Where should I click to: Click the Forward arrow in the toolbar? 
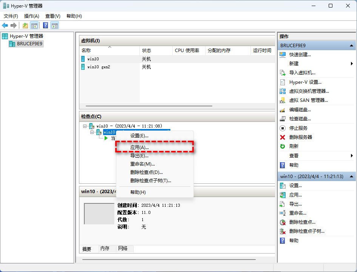click(x=14, y=26)
